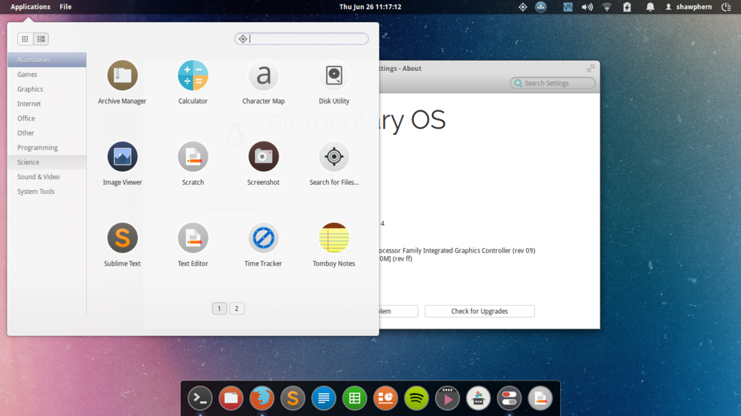The height and width of the screenshot is (416, 741).
Task: Open the Wi-Fi network indicator
Action: (607, 7)
